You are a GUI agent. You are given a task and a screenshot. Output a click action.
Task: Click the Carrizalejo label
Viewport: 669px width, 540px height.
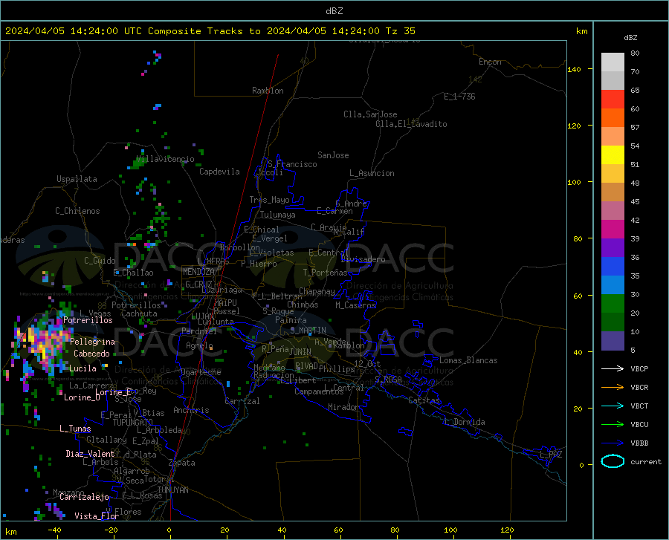[84, 497]
